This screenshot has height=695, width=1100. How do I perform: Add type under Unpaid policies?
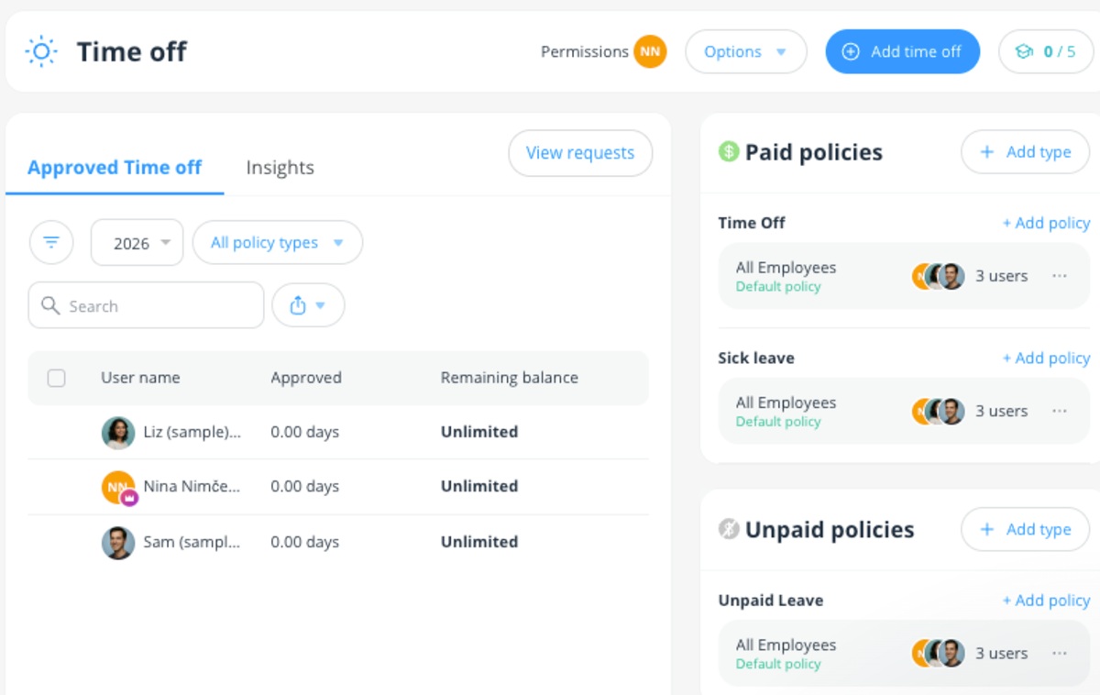[x=1025, y=529]
